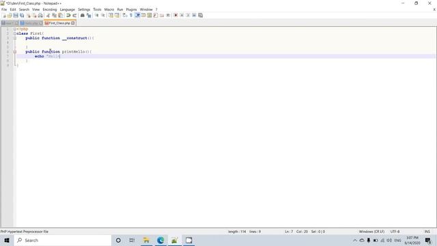Switch to the leftmost document tab

10,23
